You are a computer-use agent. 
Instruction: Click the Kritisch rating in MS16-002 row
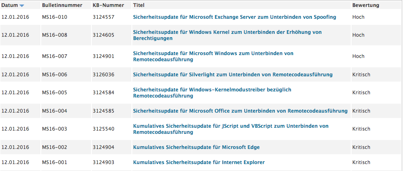[361, 147]
